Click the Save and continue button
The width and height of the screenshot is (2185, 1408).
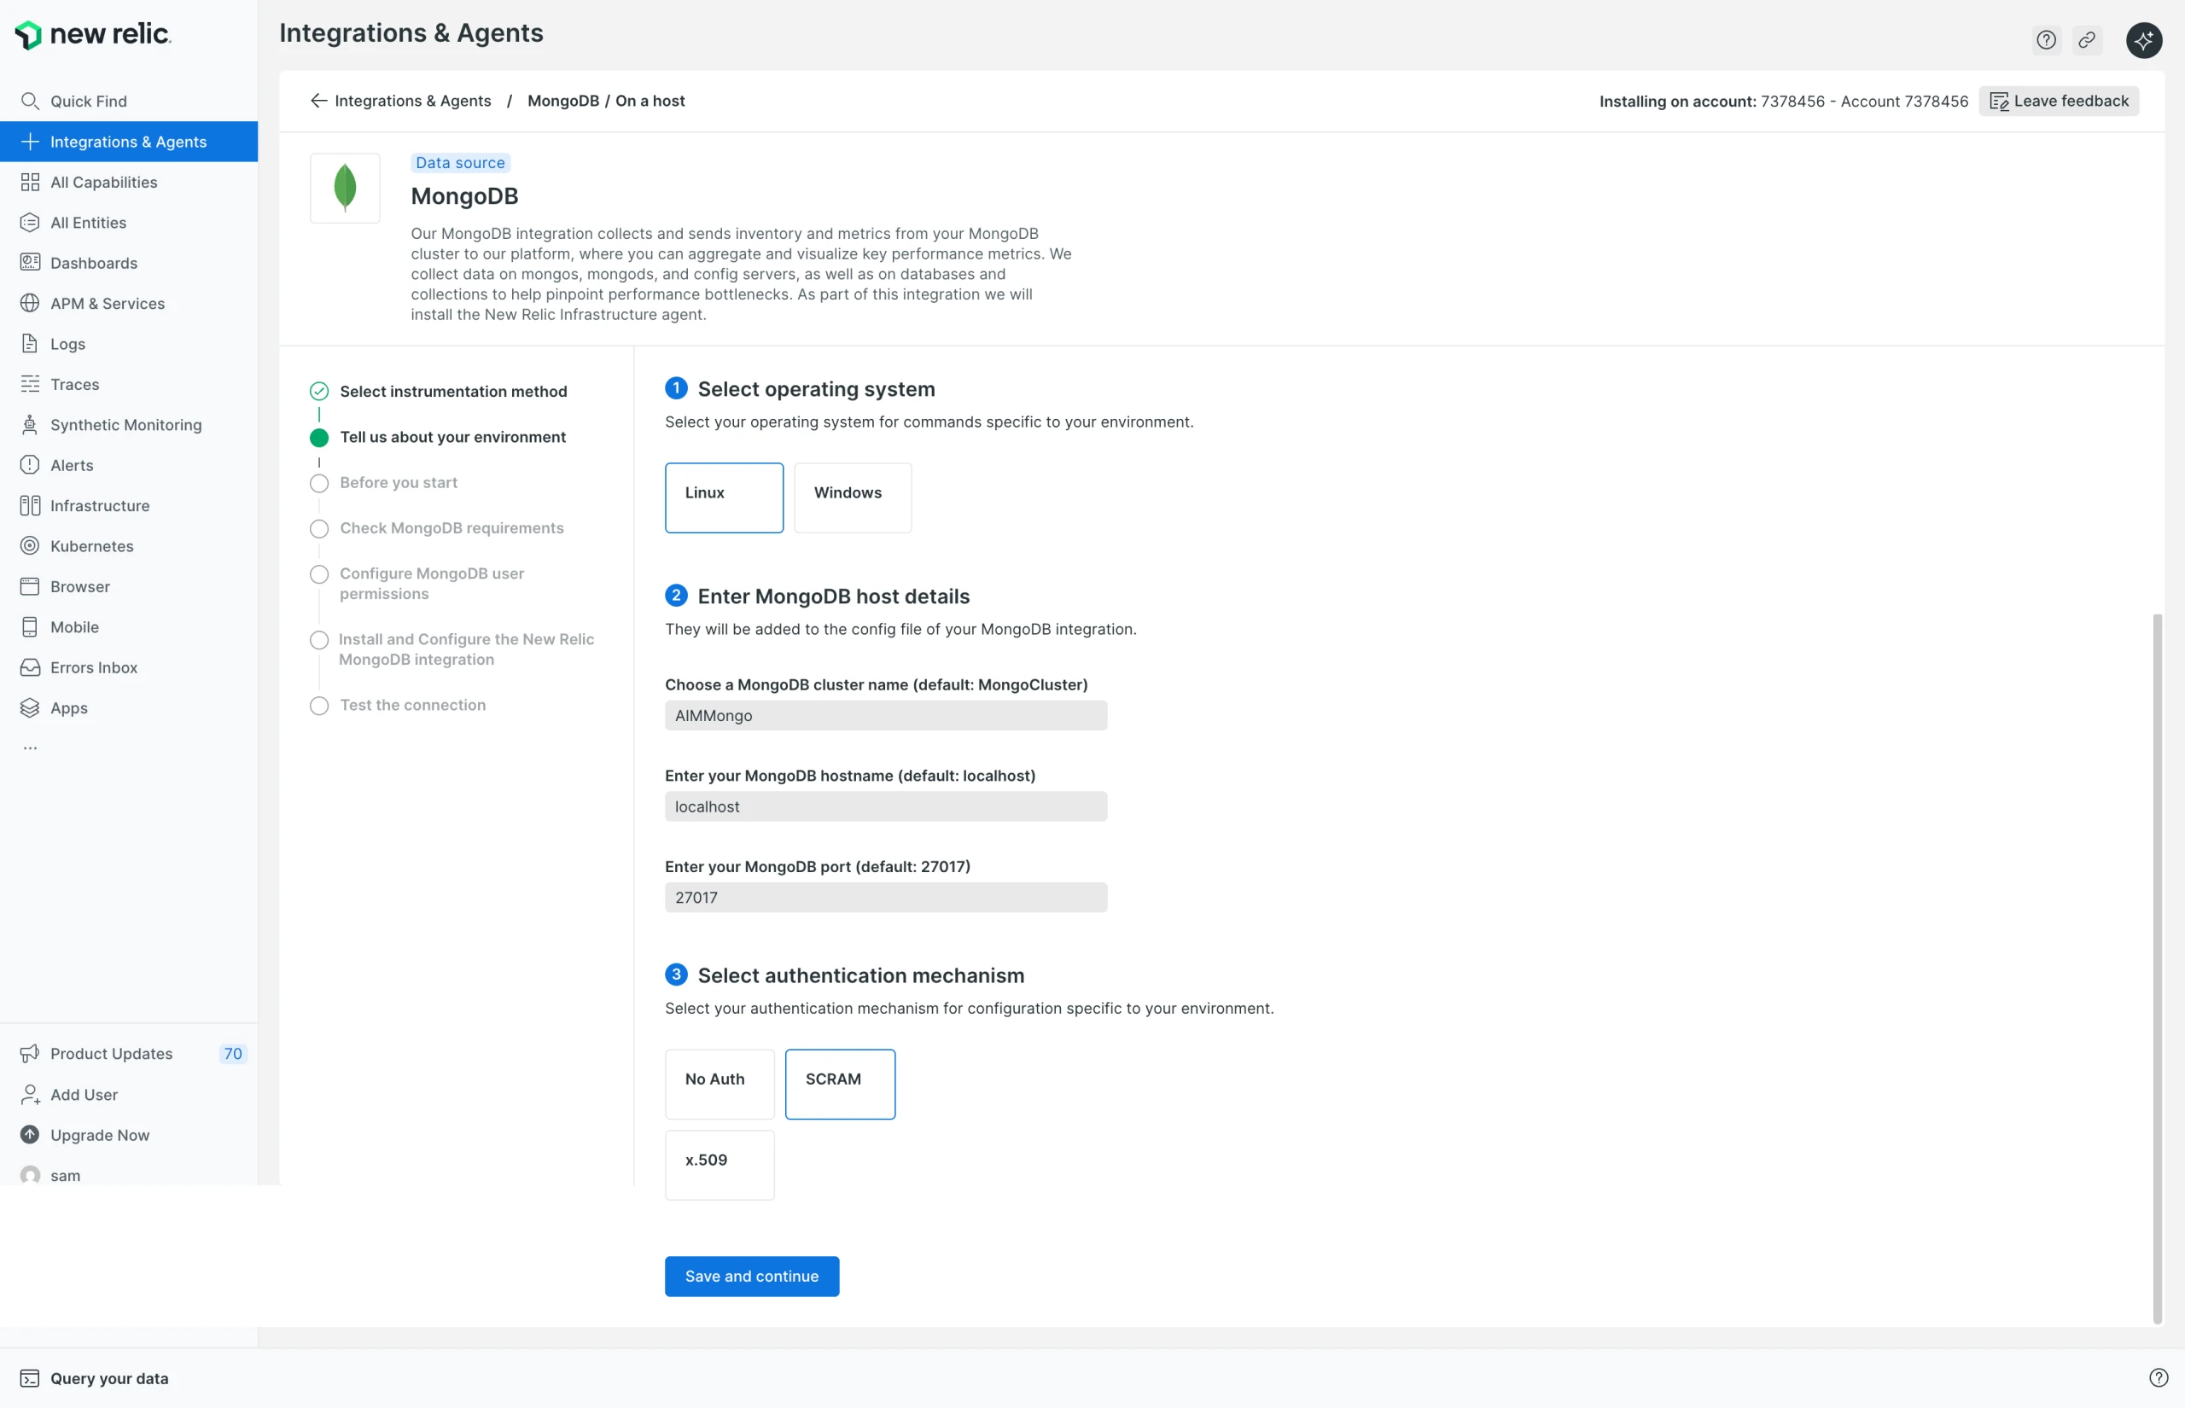click(x=751, y=1277)
